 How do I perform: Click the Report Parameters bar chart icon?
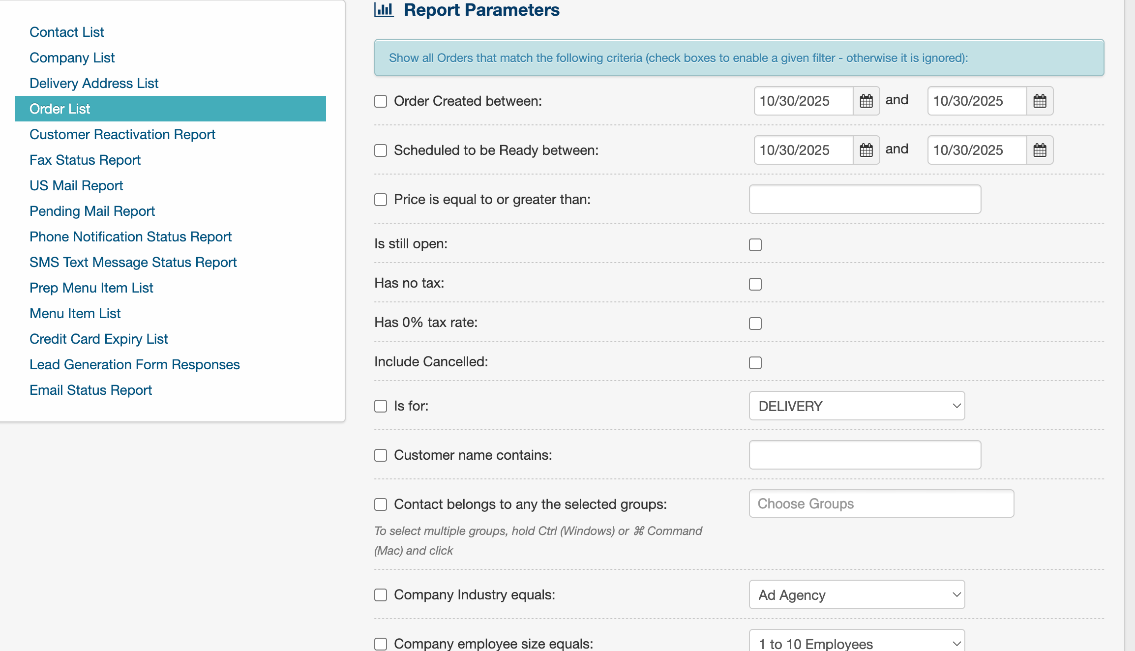[384, 10]
